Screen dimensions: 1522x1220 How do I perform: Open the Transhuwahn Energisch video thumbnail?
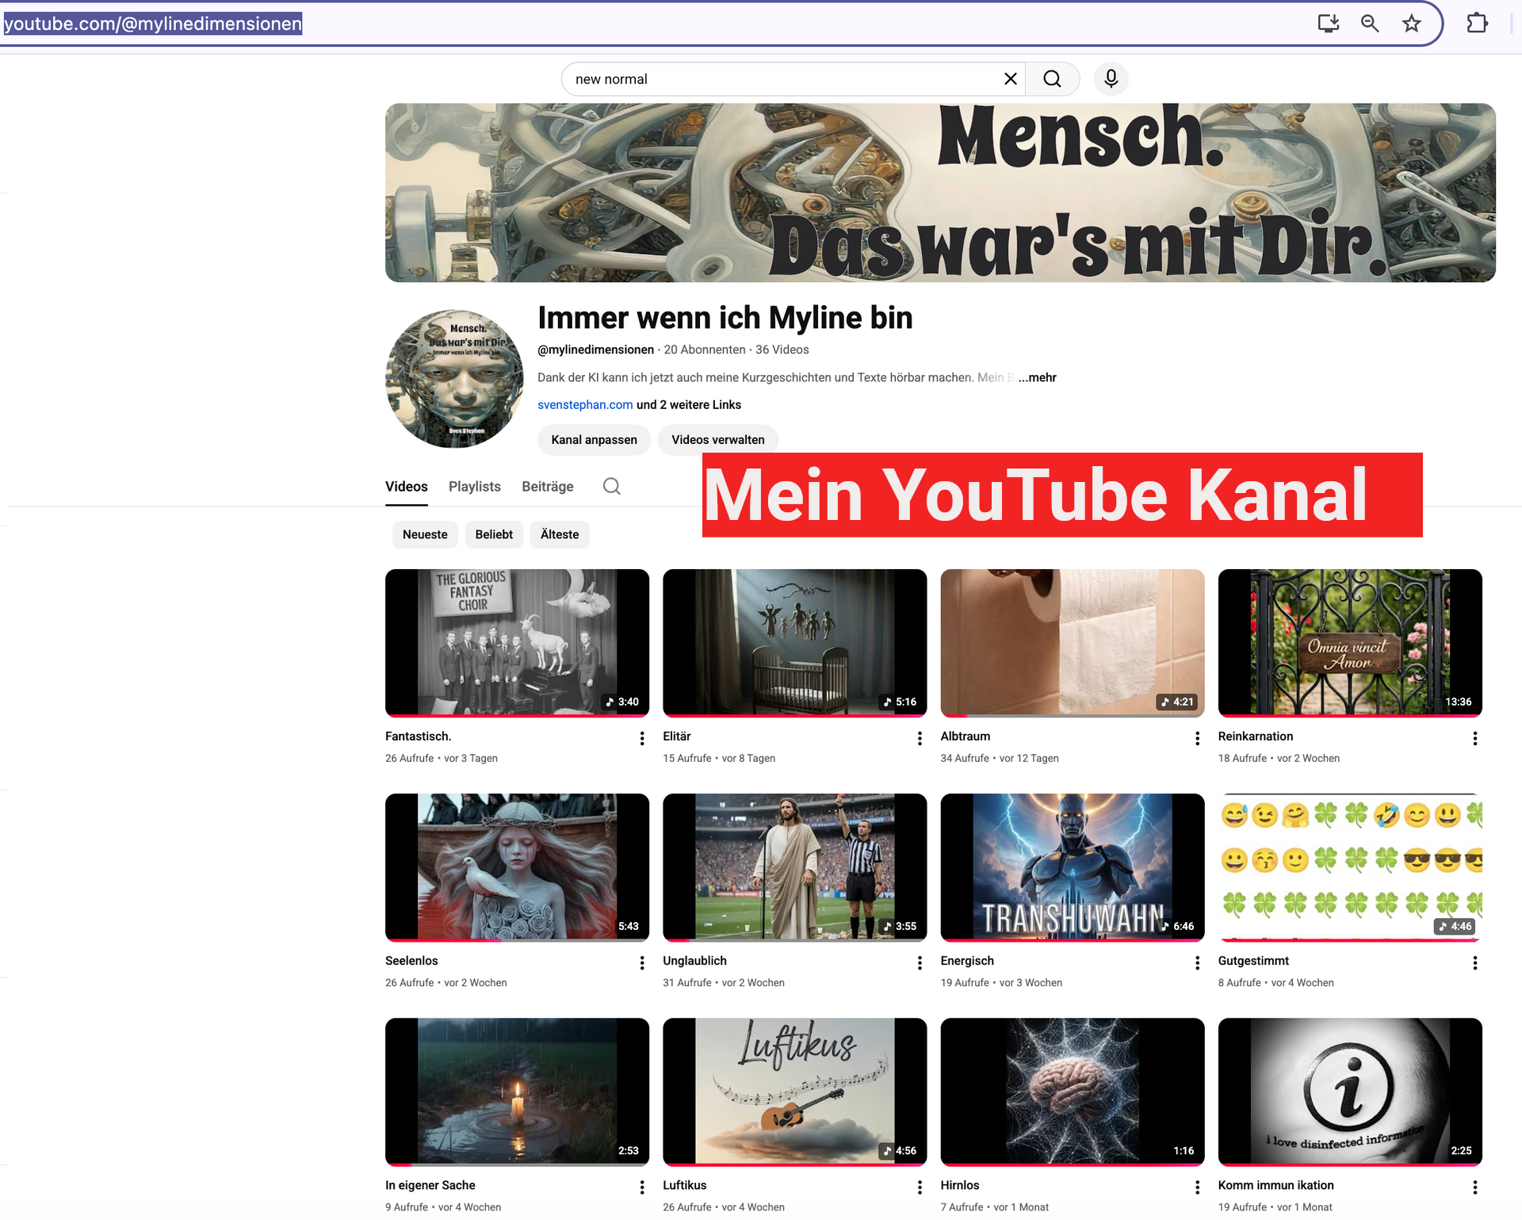coord(1072,867)
